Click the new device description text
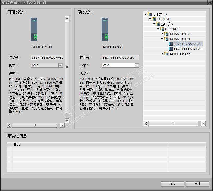213x192 pixels. [x=107, y=94]
